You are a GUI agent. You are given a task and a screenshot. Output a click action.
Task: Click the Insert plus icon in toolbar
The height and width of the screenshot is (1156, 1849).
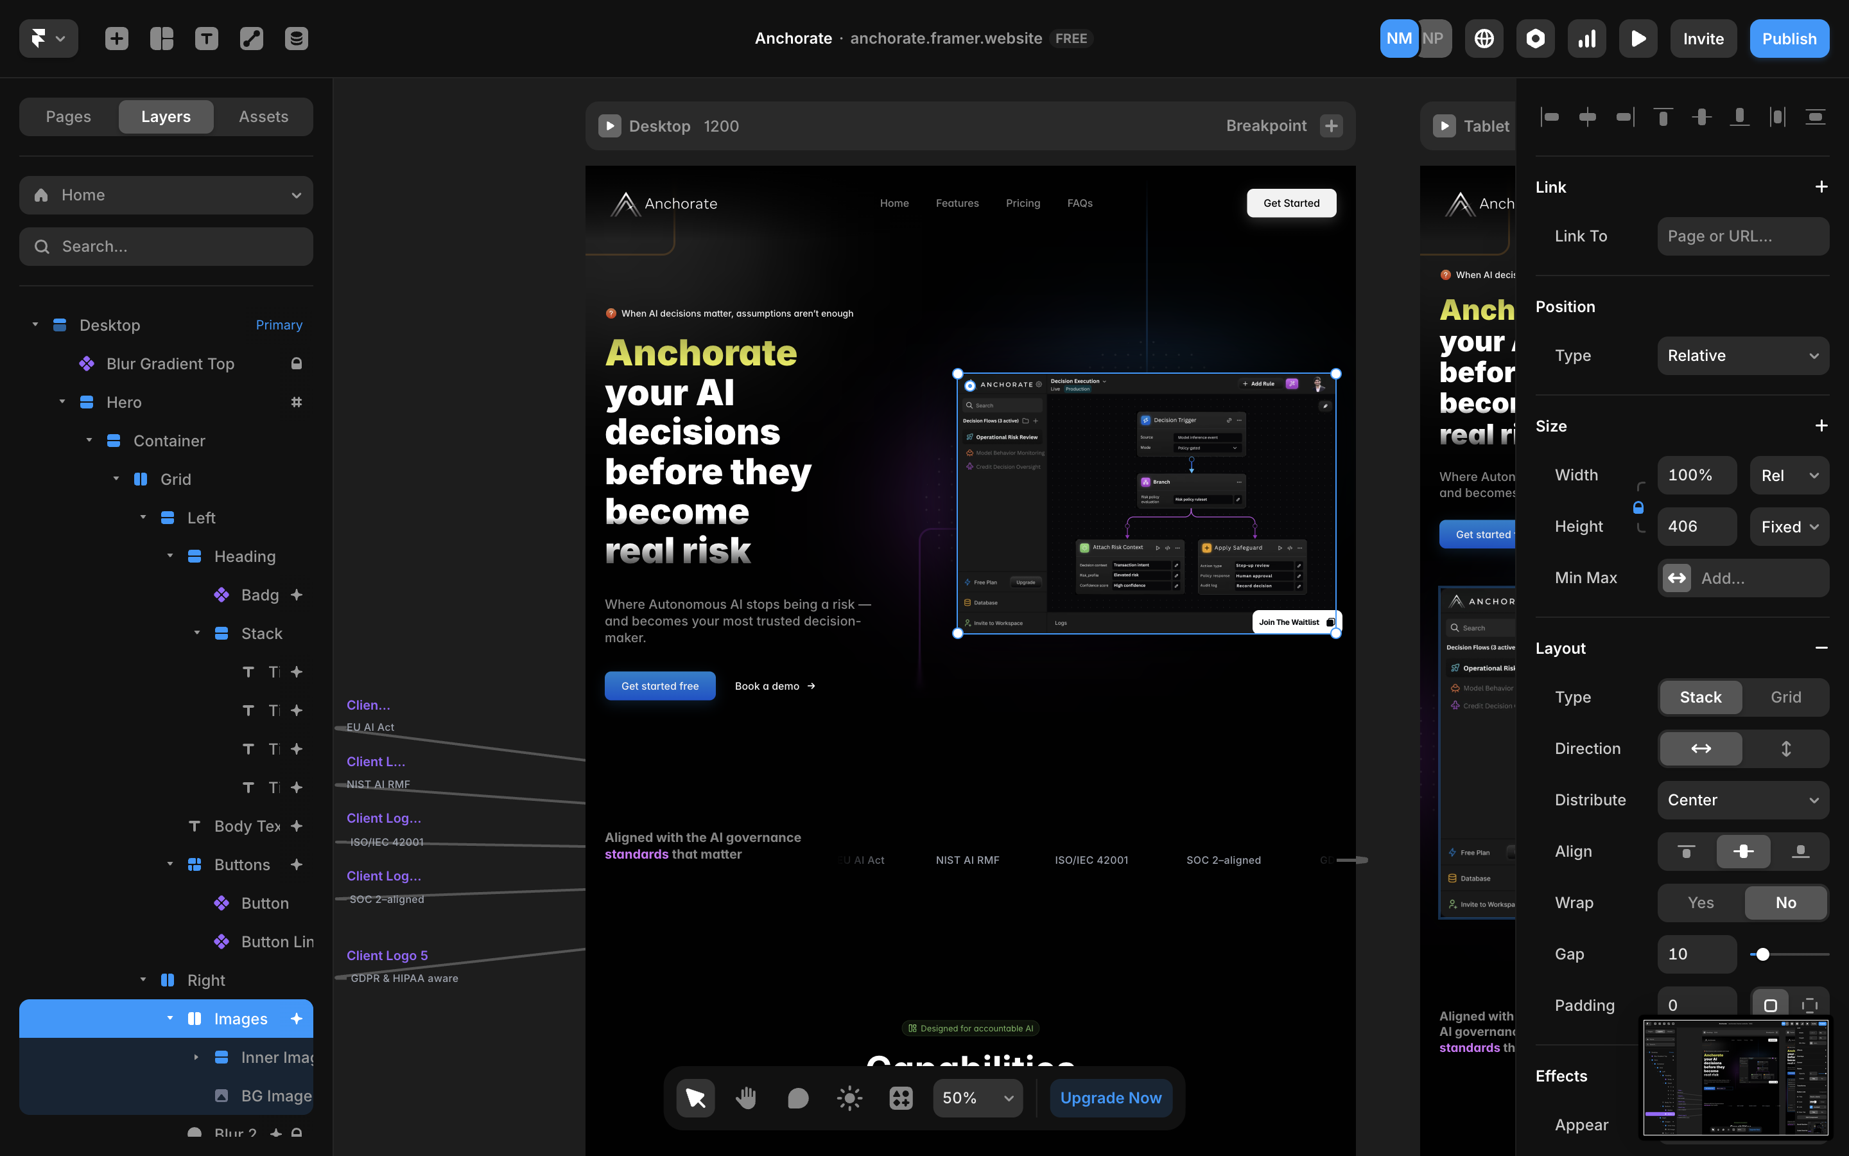click(116, 39)
